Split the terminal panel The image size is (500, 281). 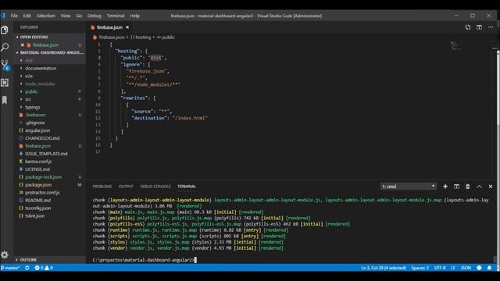point(456,187)
